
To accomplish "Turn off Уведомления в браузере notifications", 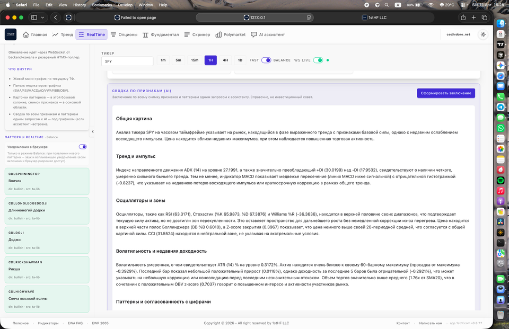I will click(x=83, y=147).
